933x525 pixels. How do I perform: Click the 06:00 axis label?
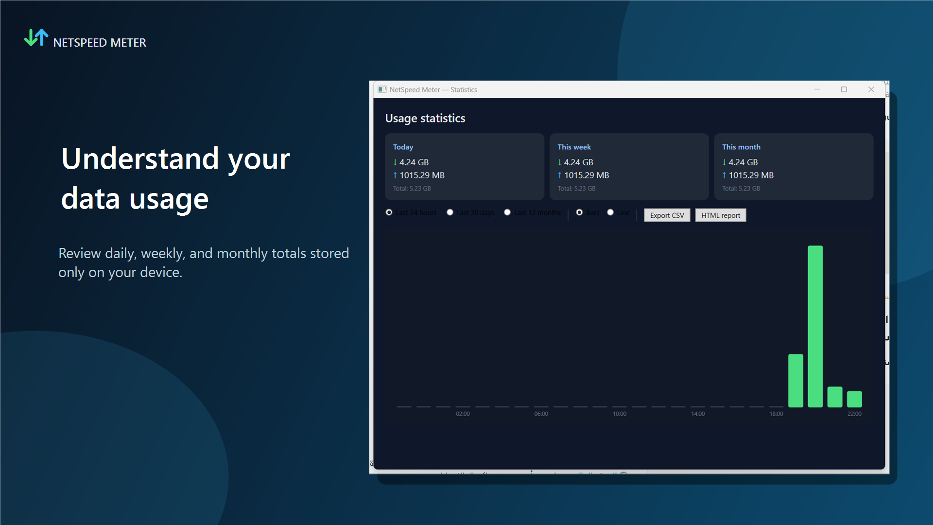(541, 414)
